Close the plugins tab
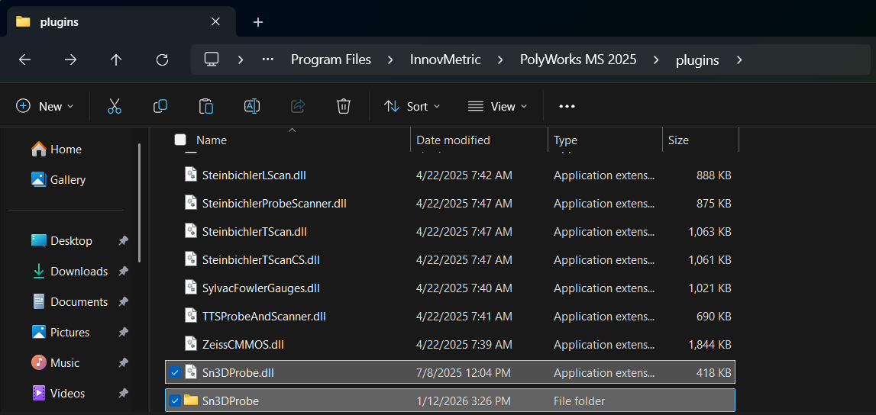 215,22
